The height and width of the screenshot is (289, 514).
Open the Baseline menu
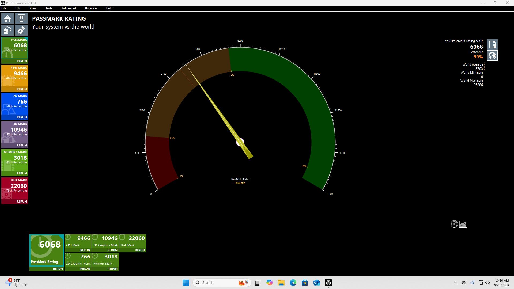(x=91, y=8)
